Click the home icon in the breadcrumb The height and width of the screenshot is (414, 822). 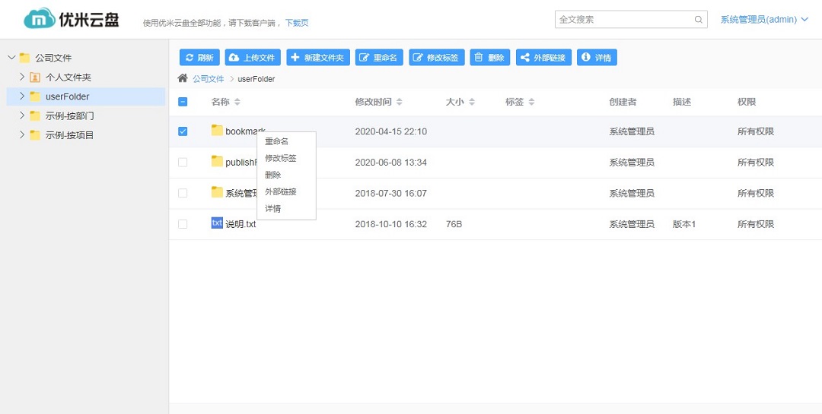(183, 78)
